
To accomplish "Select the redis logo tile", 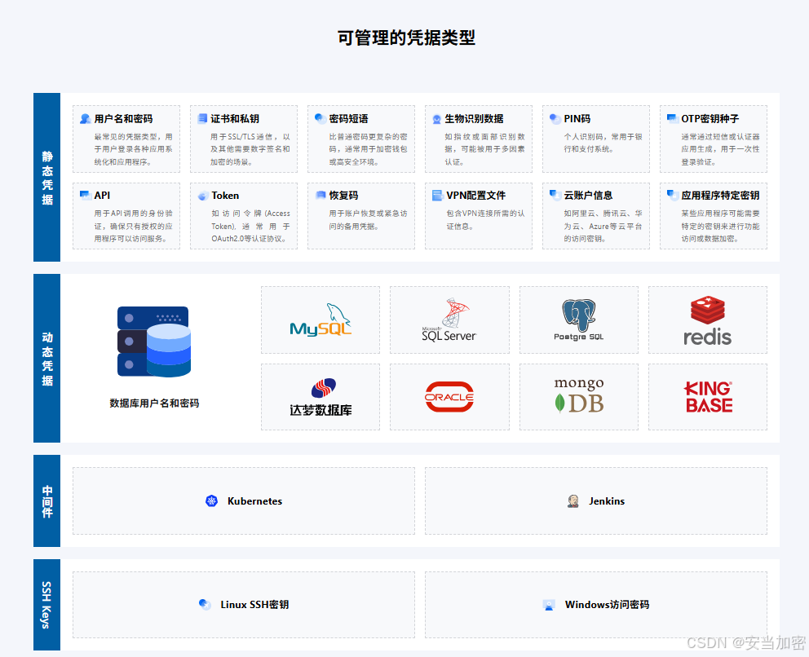I will [x=707, y=320].
